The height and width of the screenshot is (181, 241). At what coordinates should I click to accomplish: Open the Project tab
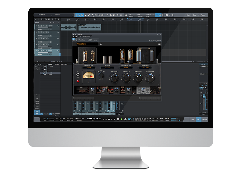(203, 15)
